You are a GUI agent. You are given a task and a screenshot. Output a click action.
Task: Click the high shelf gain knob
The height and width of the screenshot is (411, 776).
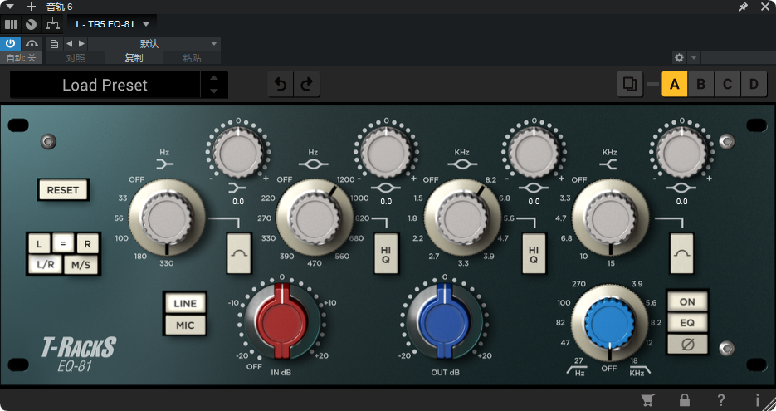(x=681, y=152)
